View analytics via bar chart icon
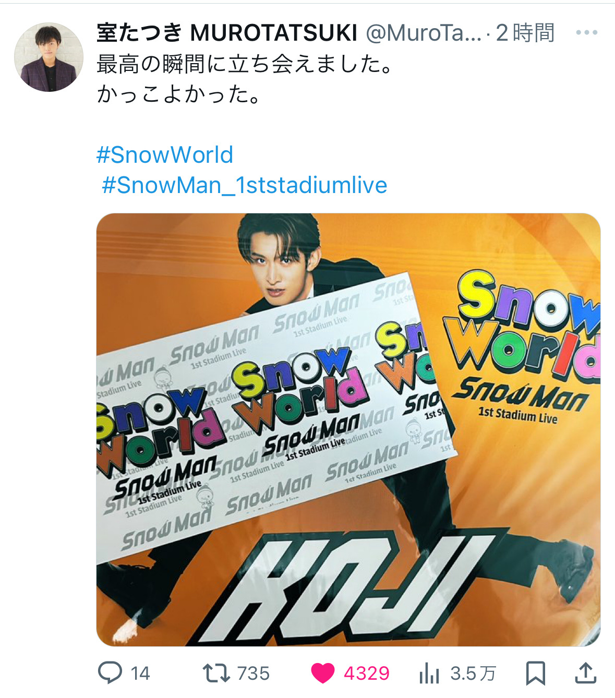The width and height of the screenshot is (615, 698). coord(429,673)
